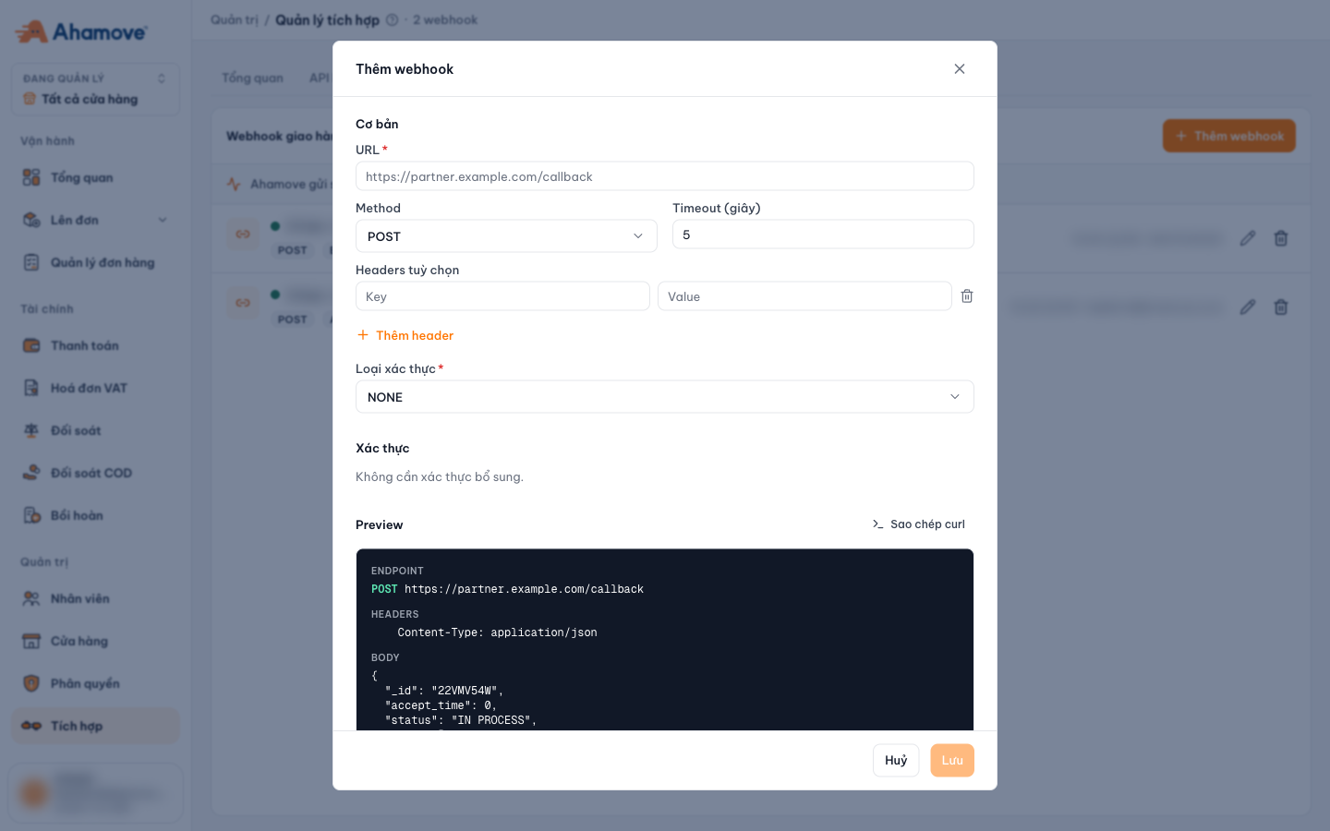The width and height of the screenshot is (1330, 831).
Task: Click the header Value input
Action: point(804,296)
